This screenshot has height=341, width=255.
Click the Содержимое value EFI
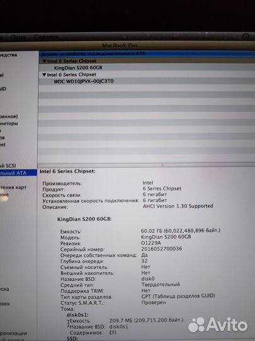[x=113, y=333]
